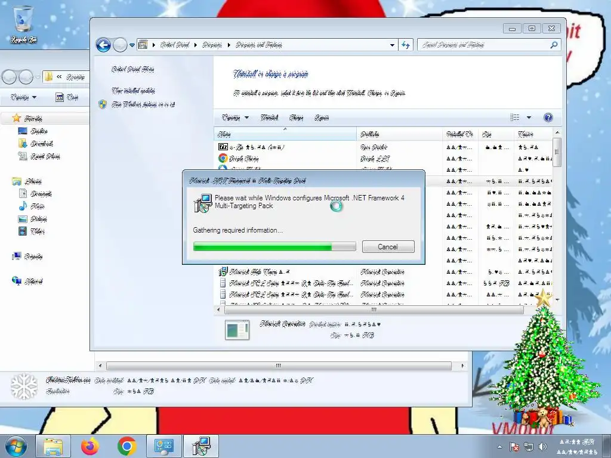Switch to Control Panel taskbar button
This screenshot has width=611, height=458.
[163, 446]
